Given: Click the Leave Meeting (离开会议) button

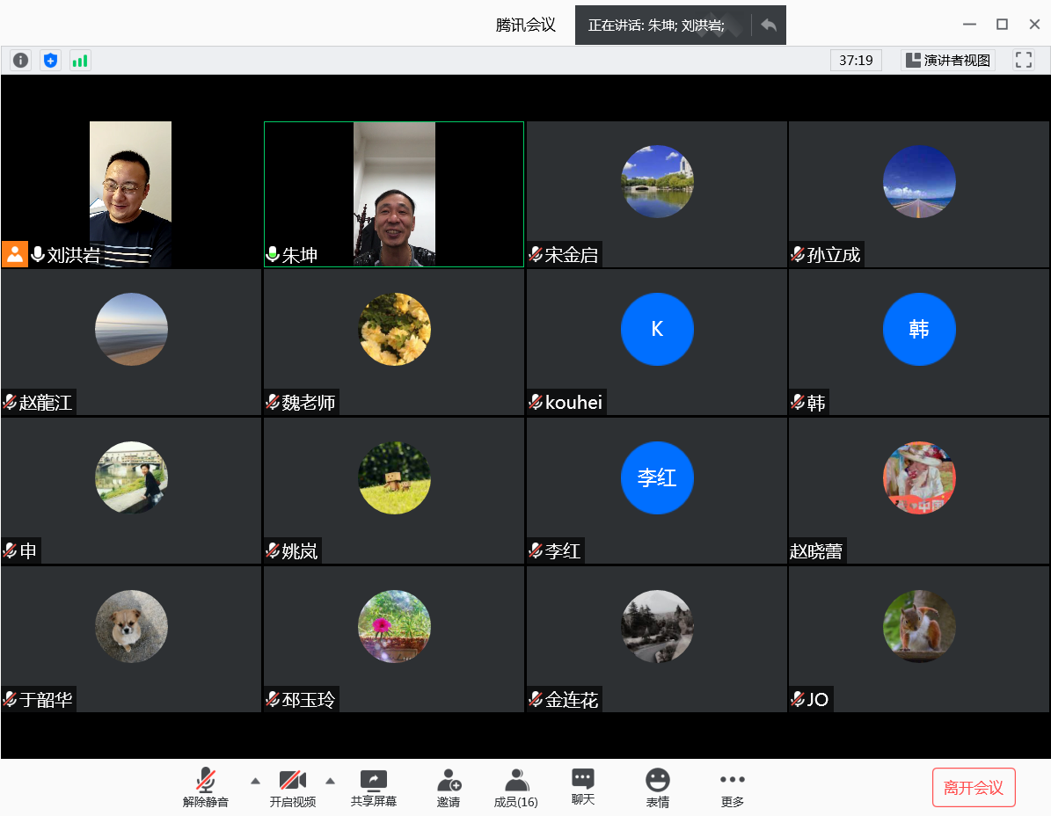Looking at the screenshot, I should click(x=974, y=787).
